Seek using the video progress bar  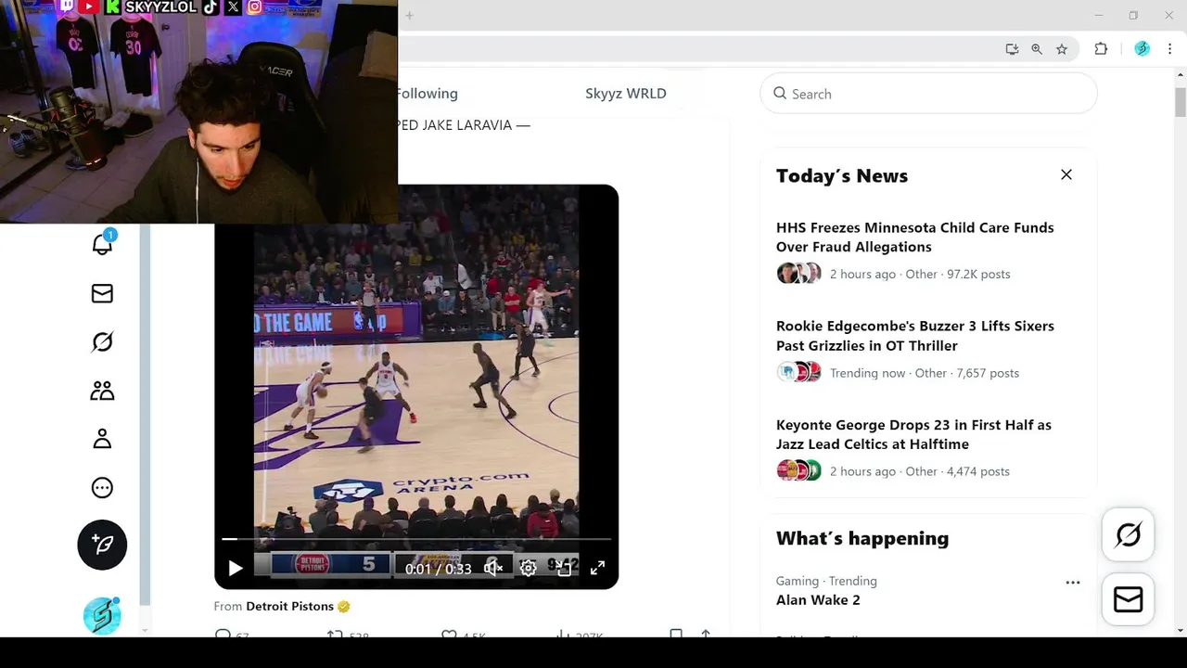click(416, 538)
